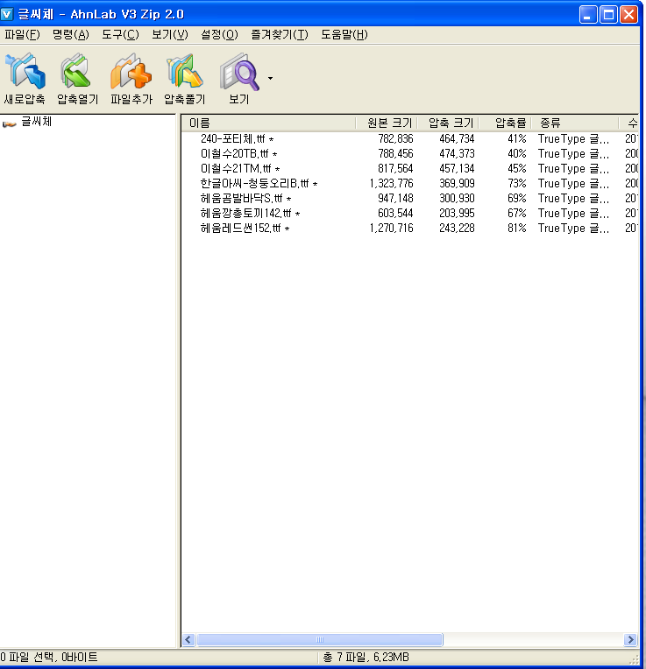This screenshot has height=669, width=646.
Task: Click compression ratio 45%
Action: click(516, 168)
